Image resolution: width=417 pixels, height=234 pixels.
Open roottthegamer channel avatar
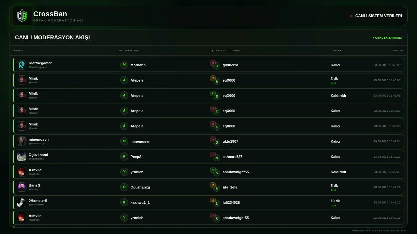22,65
